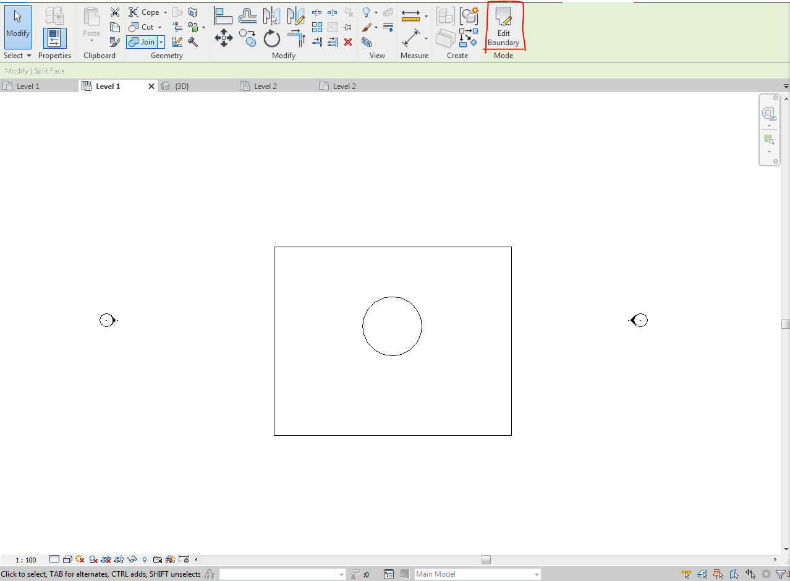Select Trim/Extend Multiple Elements tool
This screenshot has width=790, height=581.
[x=333, y=42]
